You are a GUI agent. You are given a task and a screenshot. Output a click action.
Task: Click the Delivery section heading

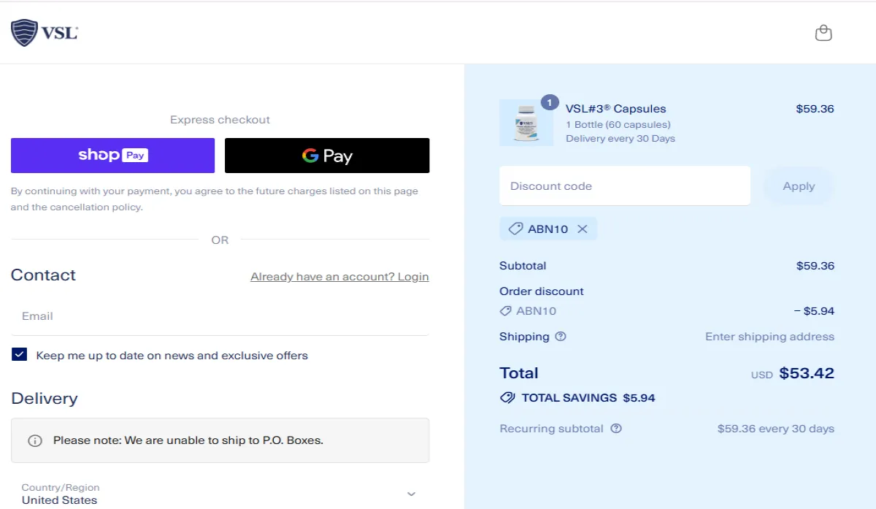coord(44,399)
